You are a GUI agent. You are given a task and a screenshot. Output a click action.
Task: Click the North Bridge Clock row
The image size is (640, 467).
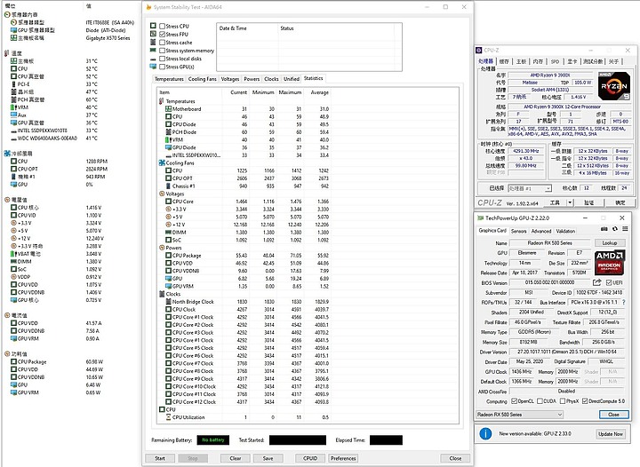click(244, 302)
